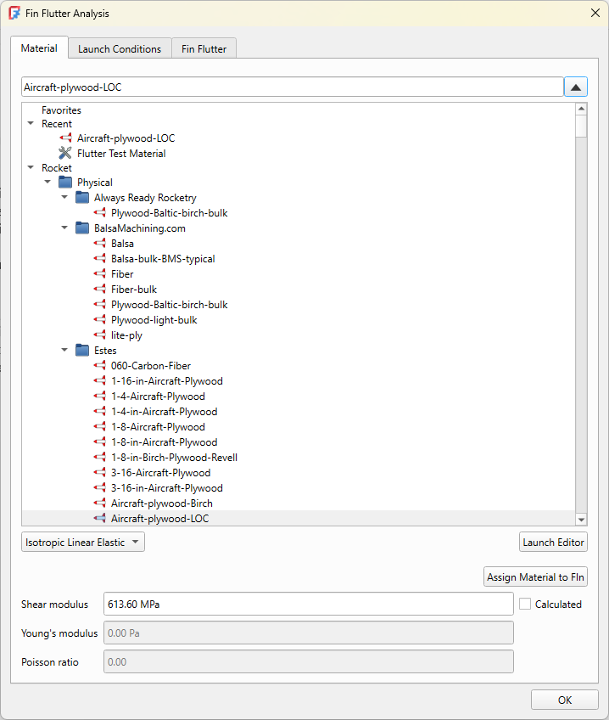This screenshot has height=720, width=609.
Task: Click the material icon beside Fiber
Action: (x=99, y=273)
